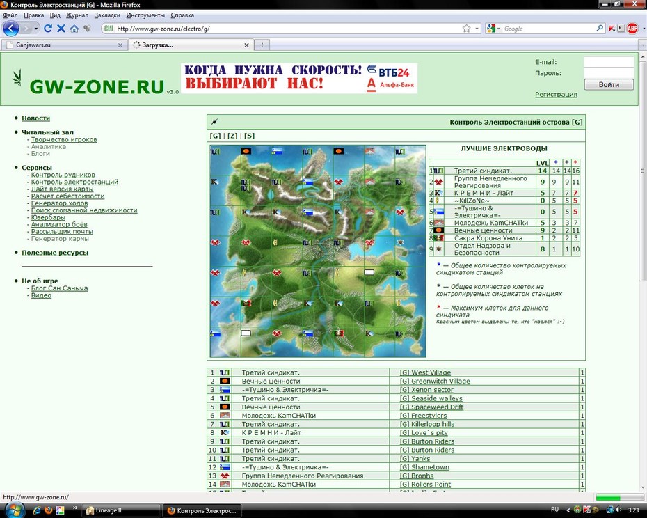Screen dimensions: 647x518
Task: Click the GW site icon in address bar
Action: coord(109,29)
